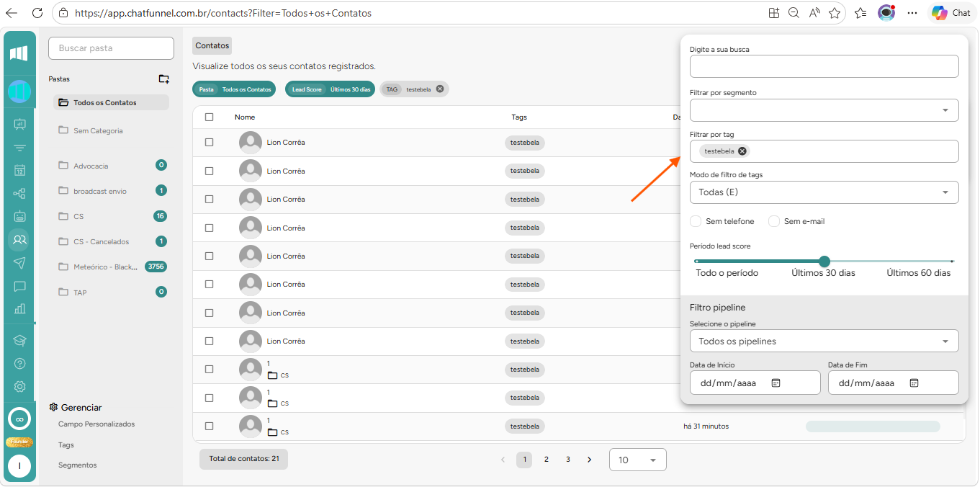Screen dimensions: 980x487
Task: Open the browser favorites list icon
Action: [860, 13]
